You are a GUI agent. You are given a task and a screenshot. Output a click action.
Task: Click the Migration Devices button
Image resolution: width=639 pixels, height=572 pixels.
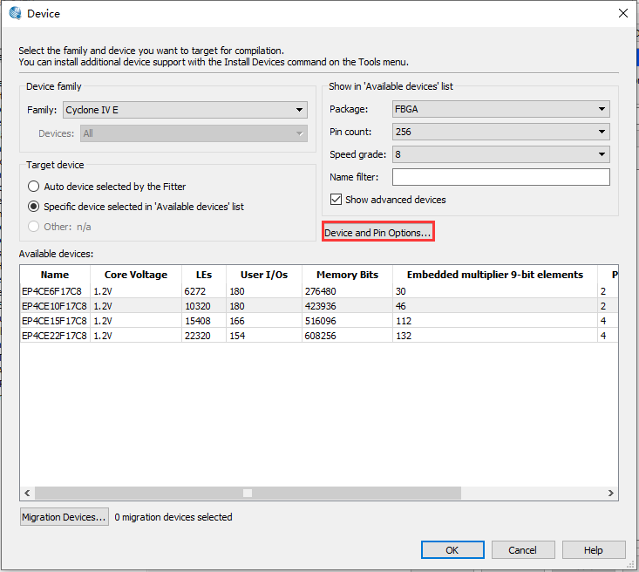(64, 517)
